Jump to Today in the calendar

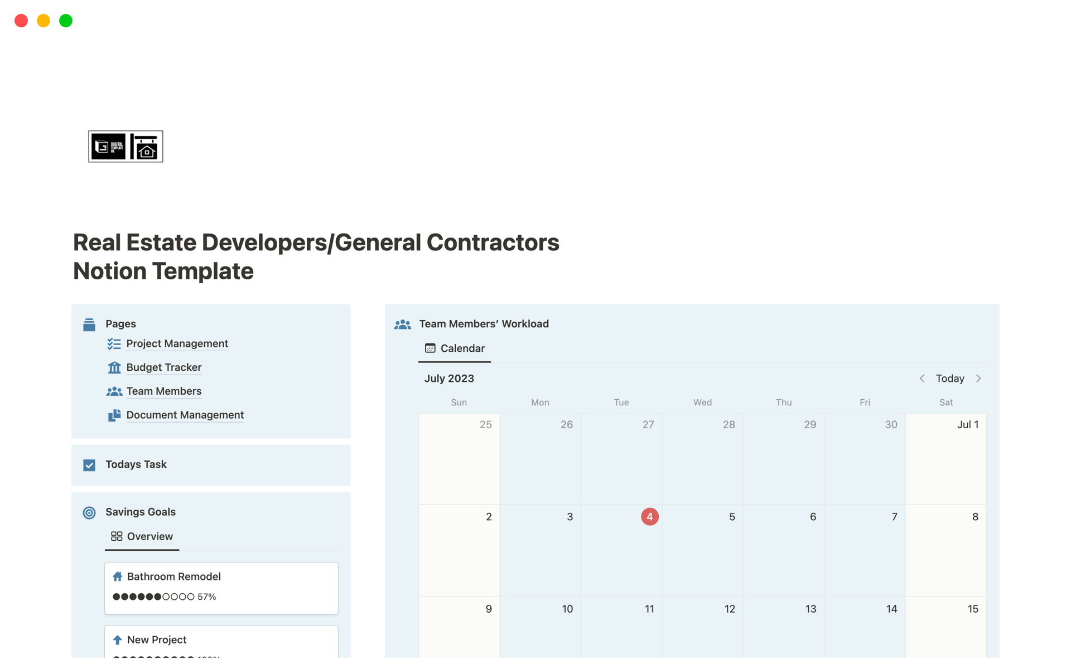pyautogui.click(x=949, y=379)
